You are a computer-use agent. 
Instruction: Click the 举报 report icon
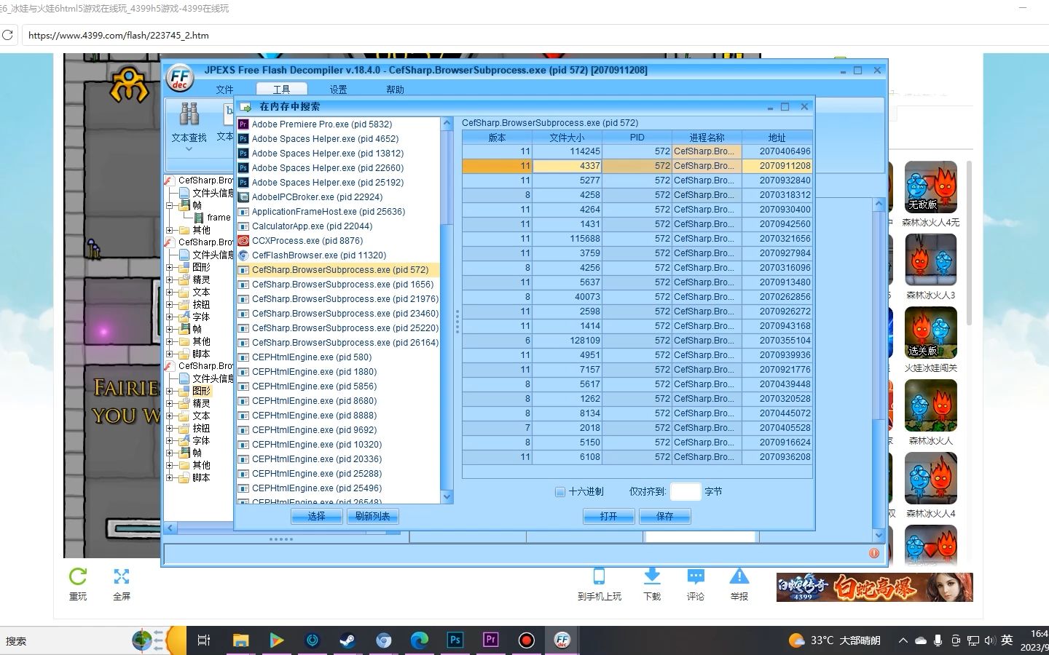coord(739,576)
